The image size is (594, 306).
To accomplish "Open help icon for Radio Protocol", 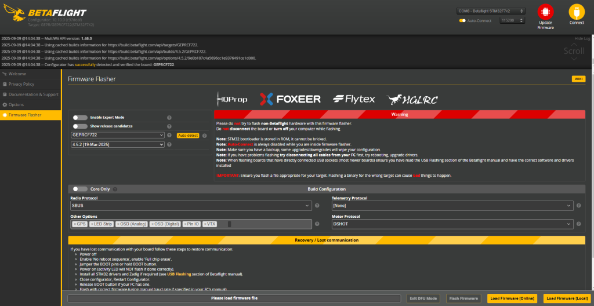I will 317,206.
